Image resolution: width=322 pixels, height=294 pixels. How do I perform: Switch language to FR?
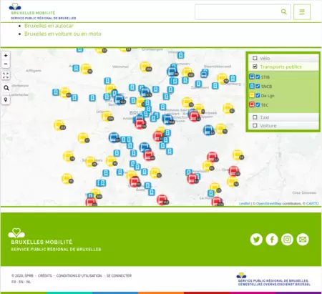pyautogui.click(x=14, y=282)
